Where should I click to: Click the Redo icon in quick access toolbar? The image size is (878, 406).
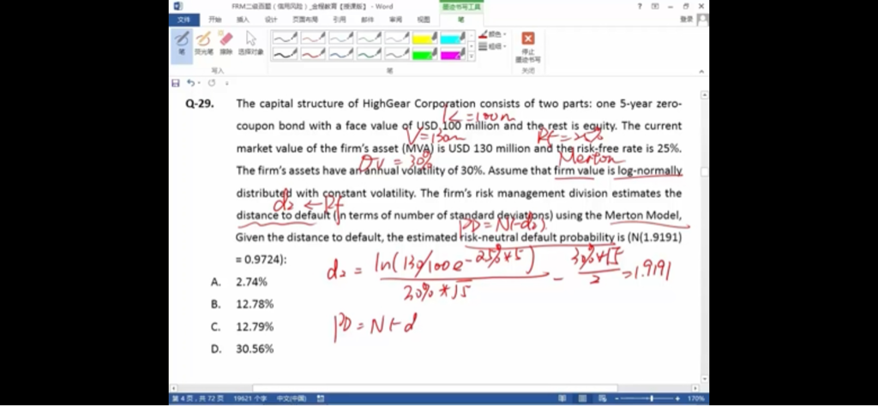point(211,83)
